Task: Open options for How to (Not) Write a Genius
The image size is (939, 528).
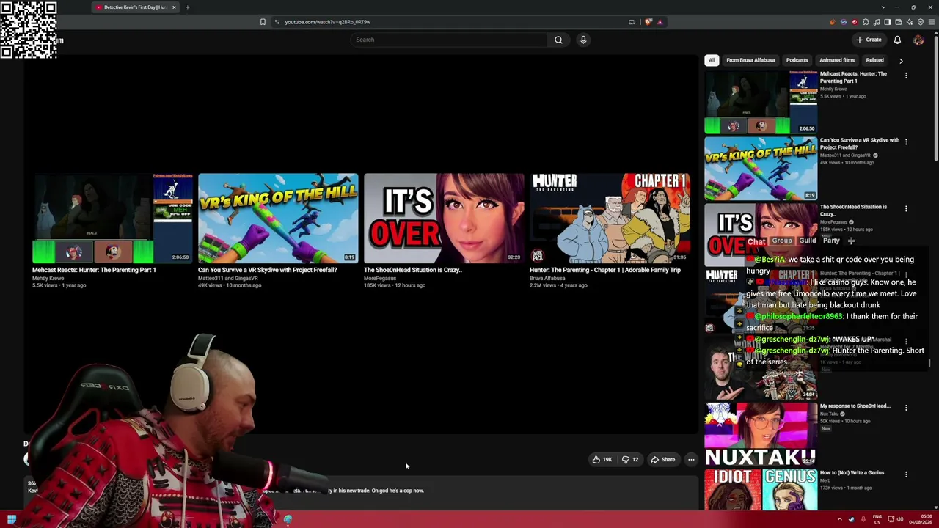Action: tap(906, 474)
